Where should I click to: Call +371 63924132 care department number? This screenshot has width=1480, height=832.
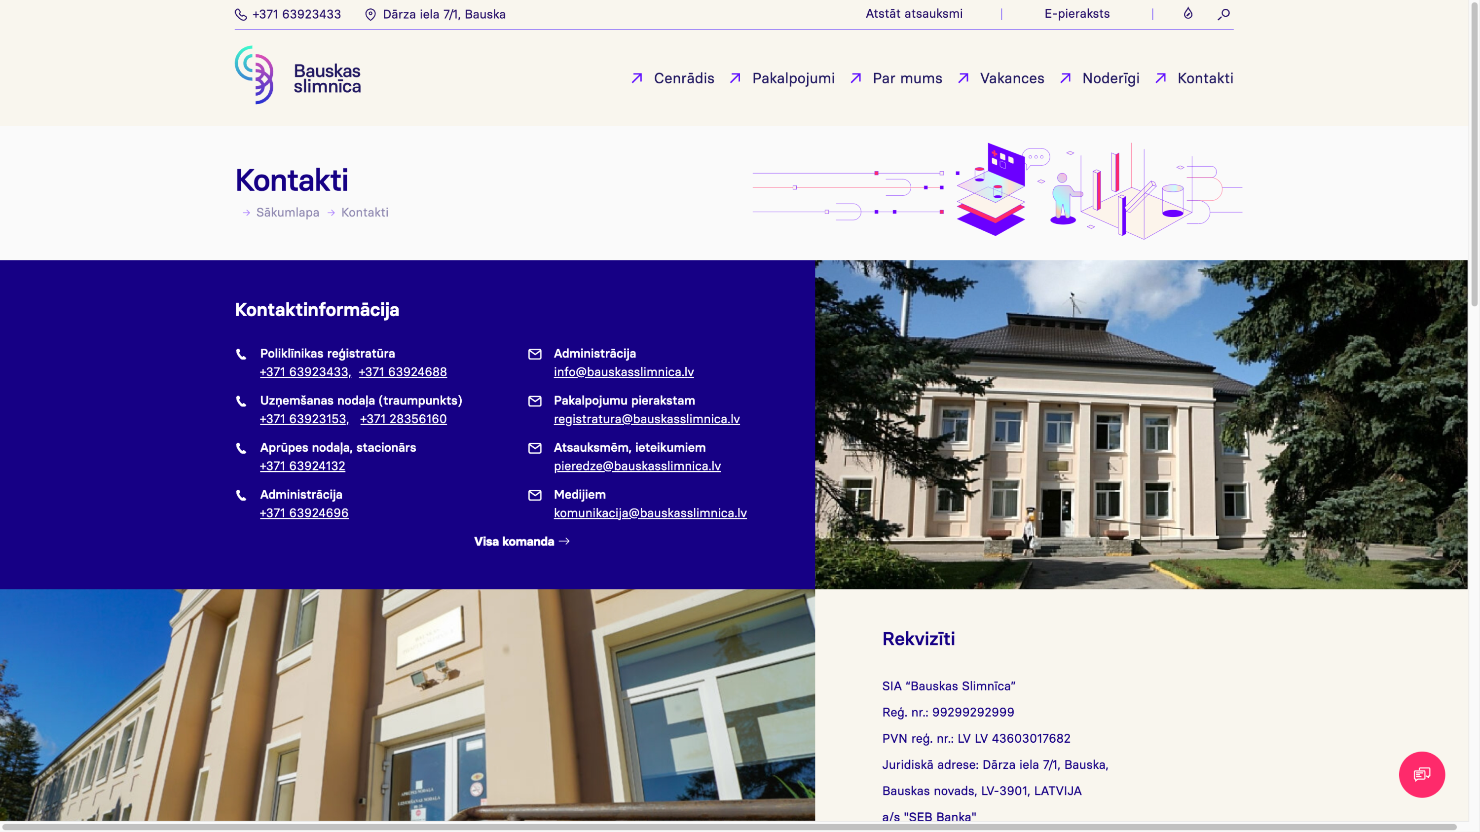click(x=302, y=466)
